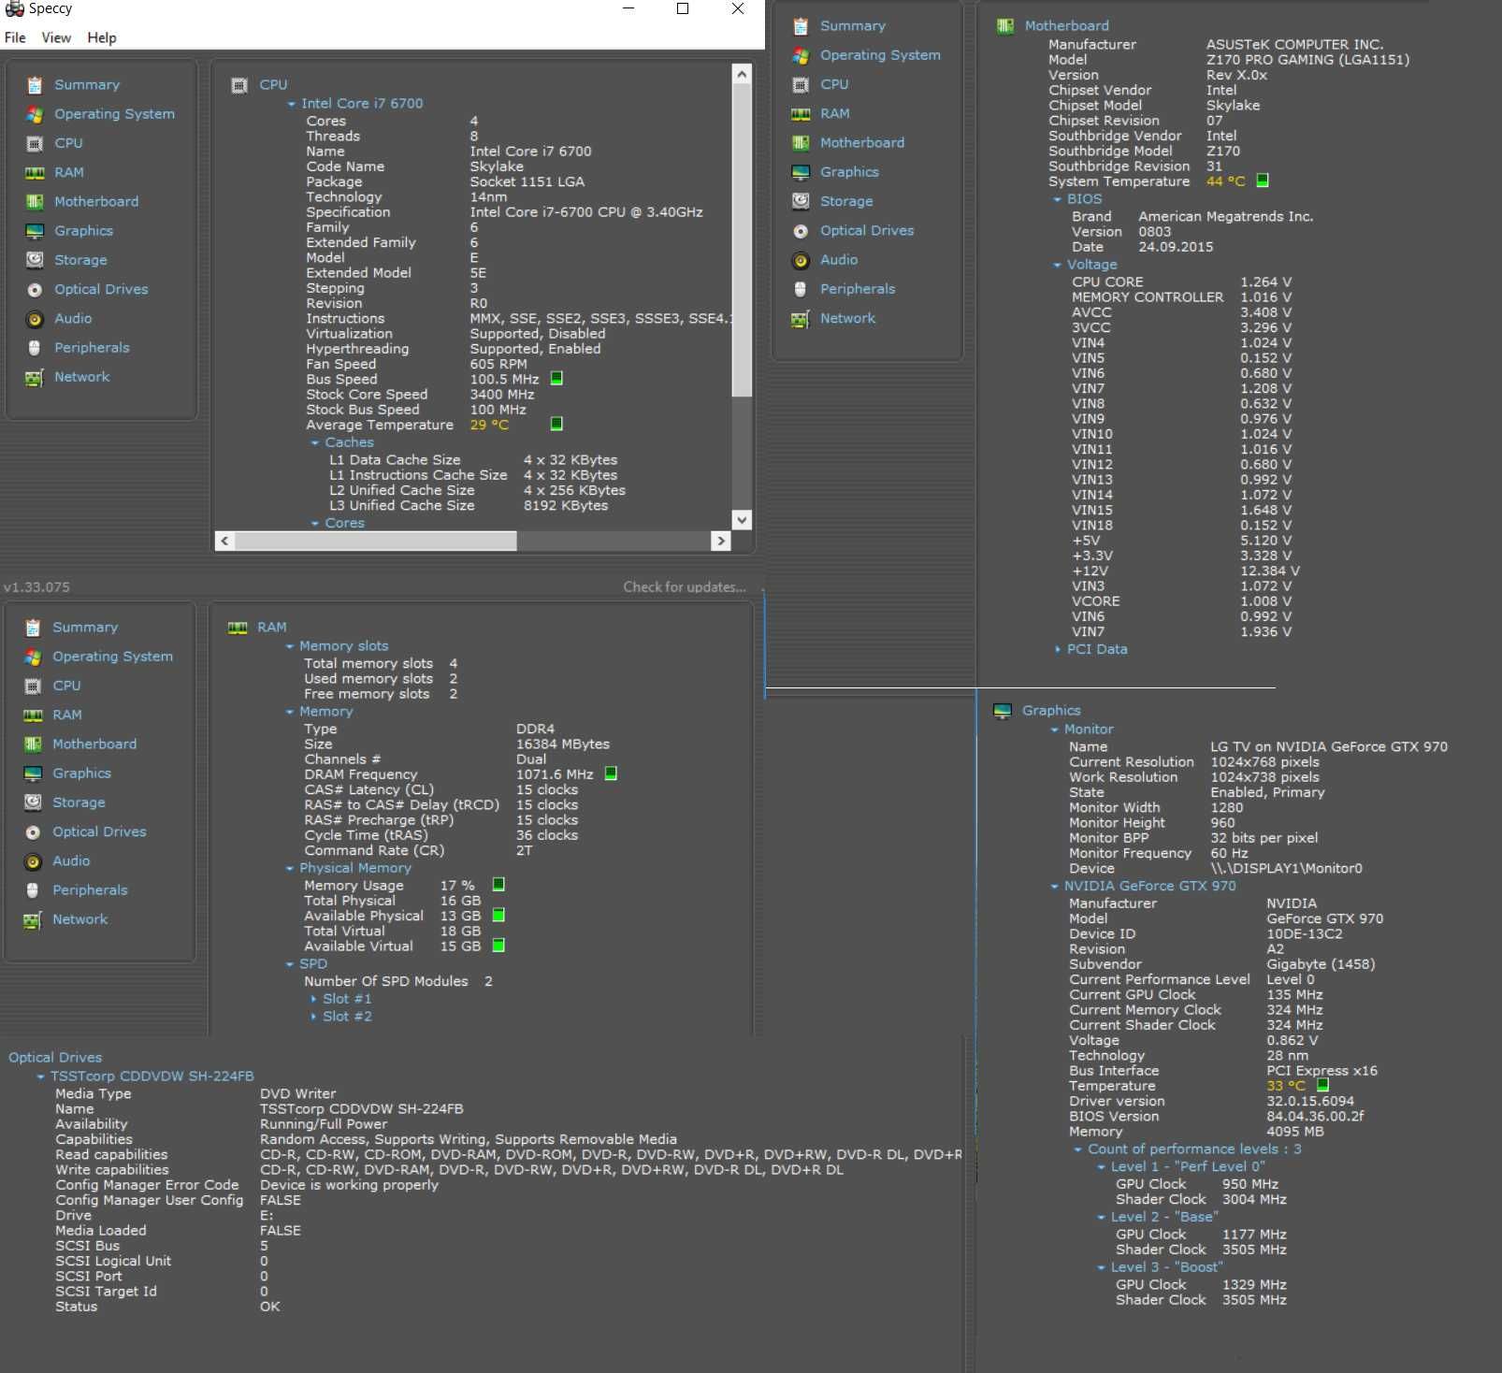Select Audio speaker icon in sidebar beside CPU panel
Screen dimensions: 1502x1373
point(35,319)
